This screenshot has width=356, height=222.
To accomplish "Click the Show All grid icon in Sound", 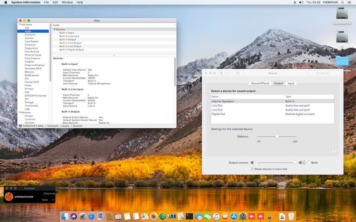I will coord(238,73).
